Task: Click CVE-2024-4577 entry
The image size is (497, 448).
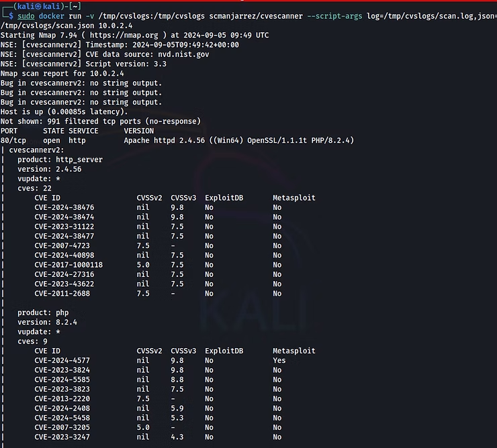Action: coord(62,361)
